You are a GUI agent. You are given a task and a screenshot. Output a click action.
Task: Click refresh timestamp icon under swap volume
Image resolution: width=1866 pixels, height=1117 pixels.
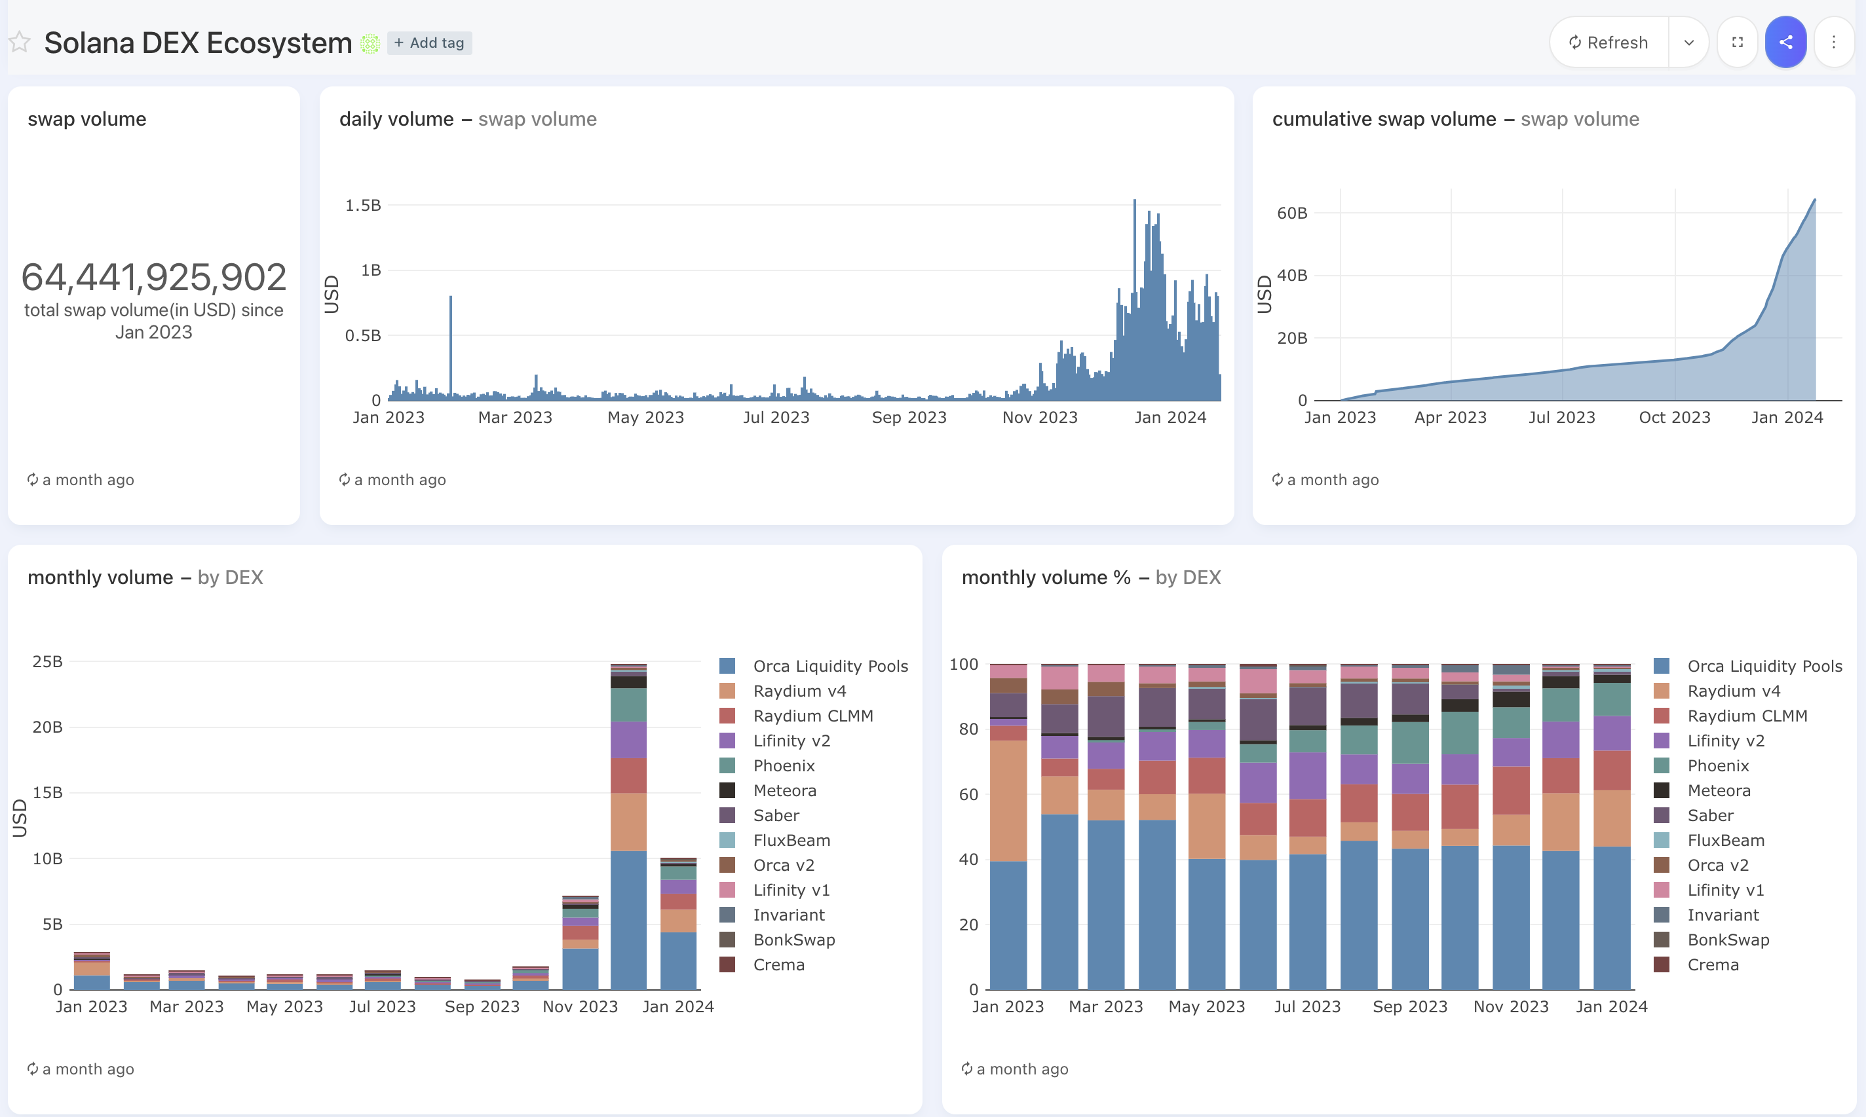[x=33, y=479]
